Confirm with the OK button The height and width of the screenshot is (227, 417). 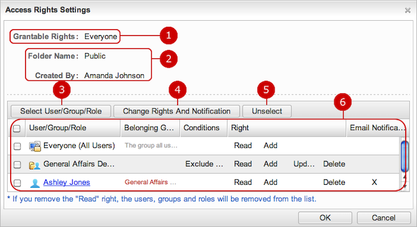point(325,217)
